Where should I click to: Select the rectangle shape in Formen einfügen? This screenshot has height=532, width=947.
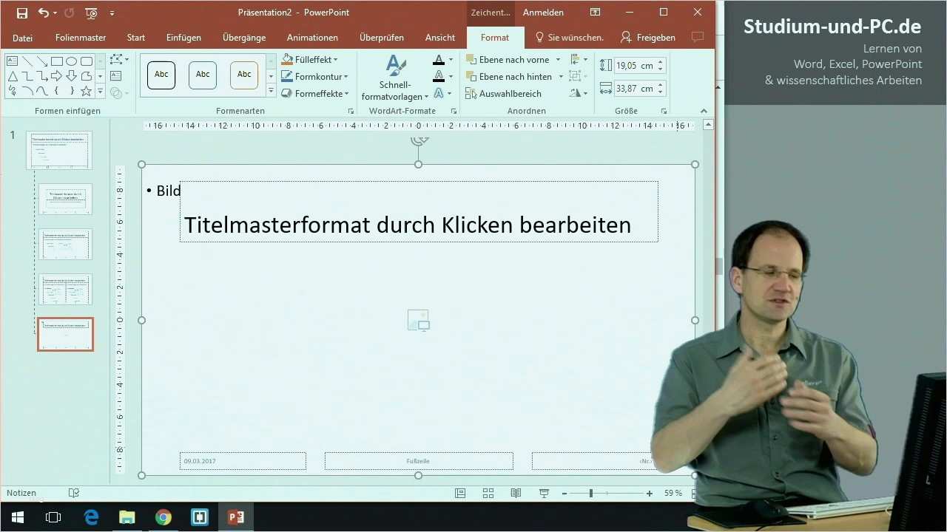point(57,61)
